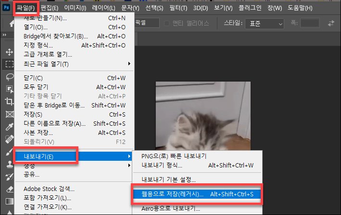The image size is (341, 215).
Task: Open the 문자(Y) menu
Action: (130, 8)
